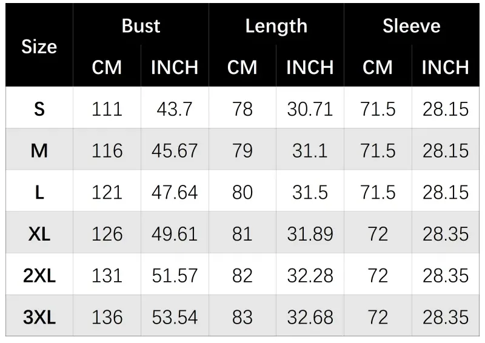This screenshot has height=343, width=485.
Task: Select bust CM value 136
Action: 107,317
